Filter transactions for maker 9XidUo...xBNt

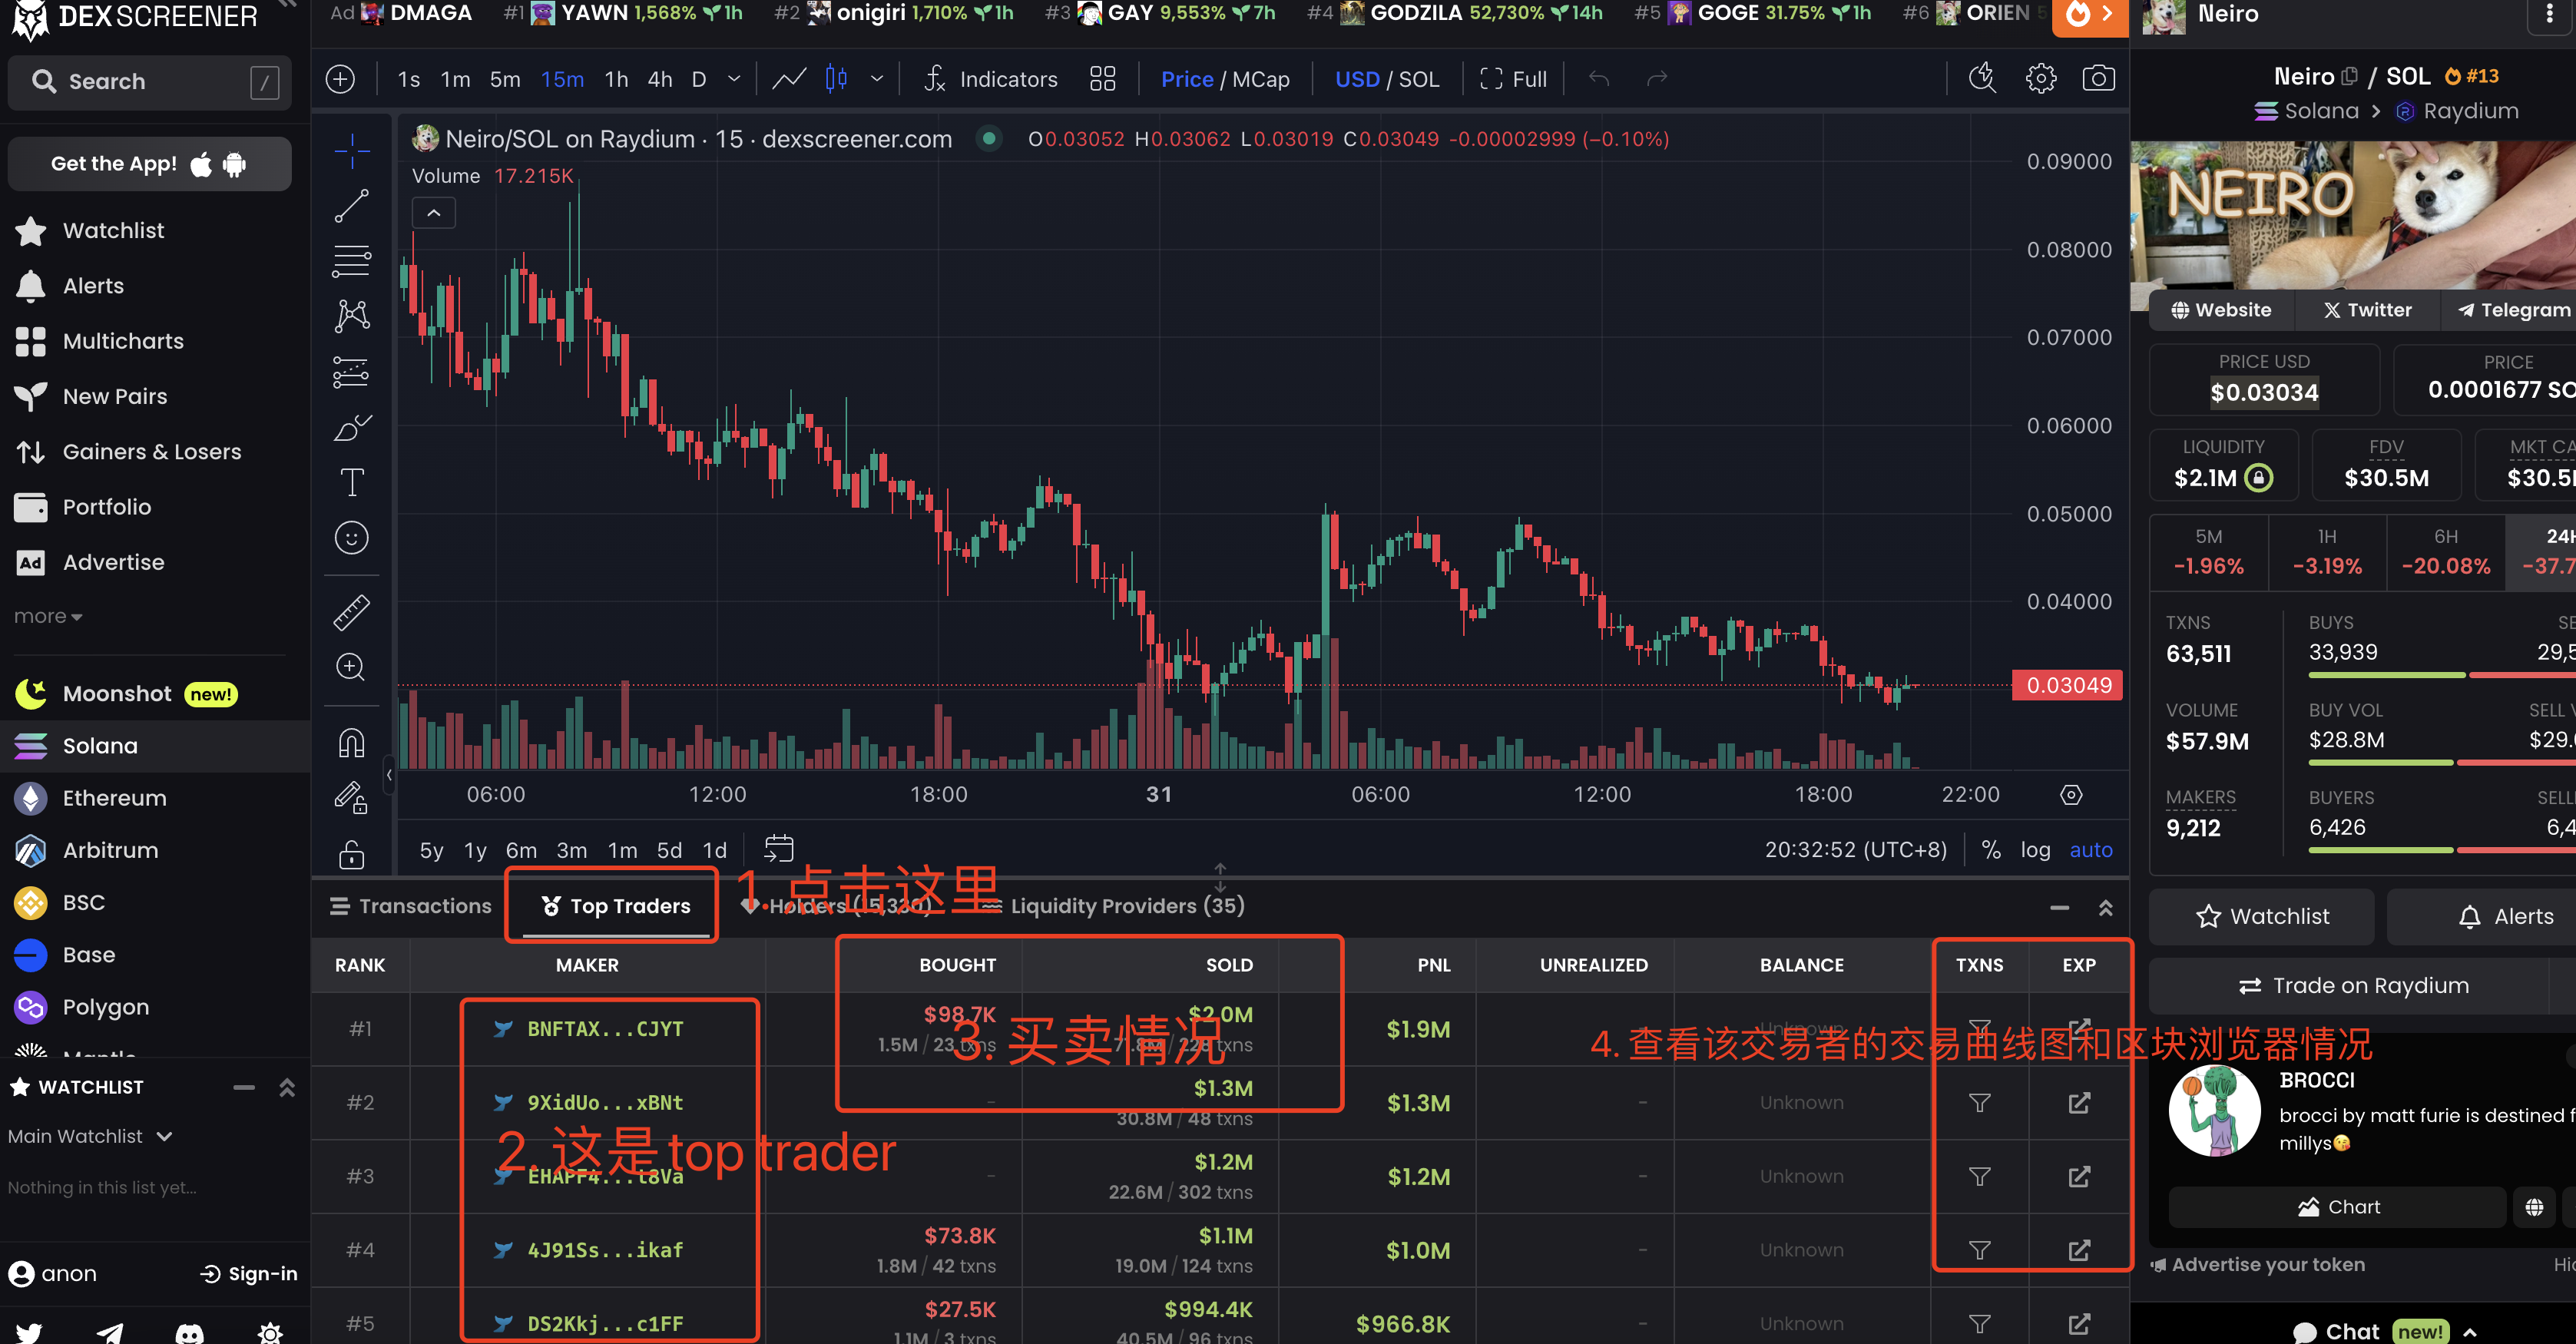click(x=1979, y=1102)
